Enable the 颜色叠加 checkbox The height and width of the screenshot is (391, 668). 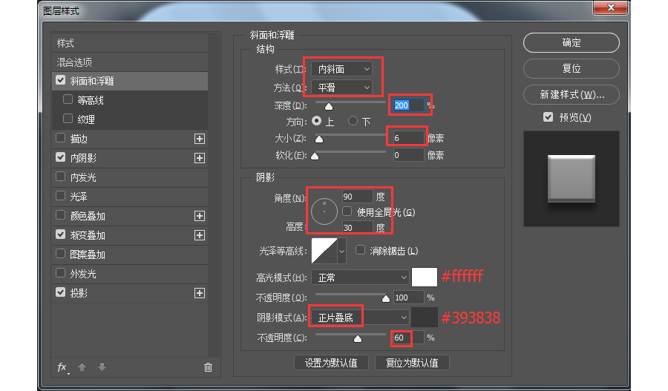[x=61, y=215]
